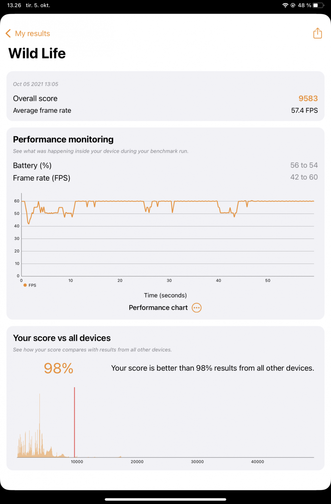The width and height of the screenshot is (331, 504).
Task: Tap the Wi-Fi status icon
Action: pyautogui.click(x=285, y=5)
